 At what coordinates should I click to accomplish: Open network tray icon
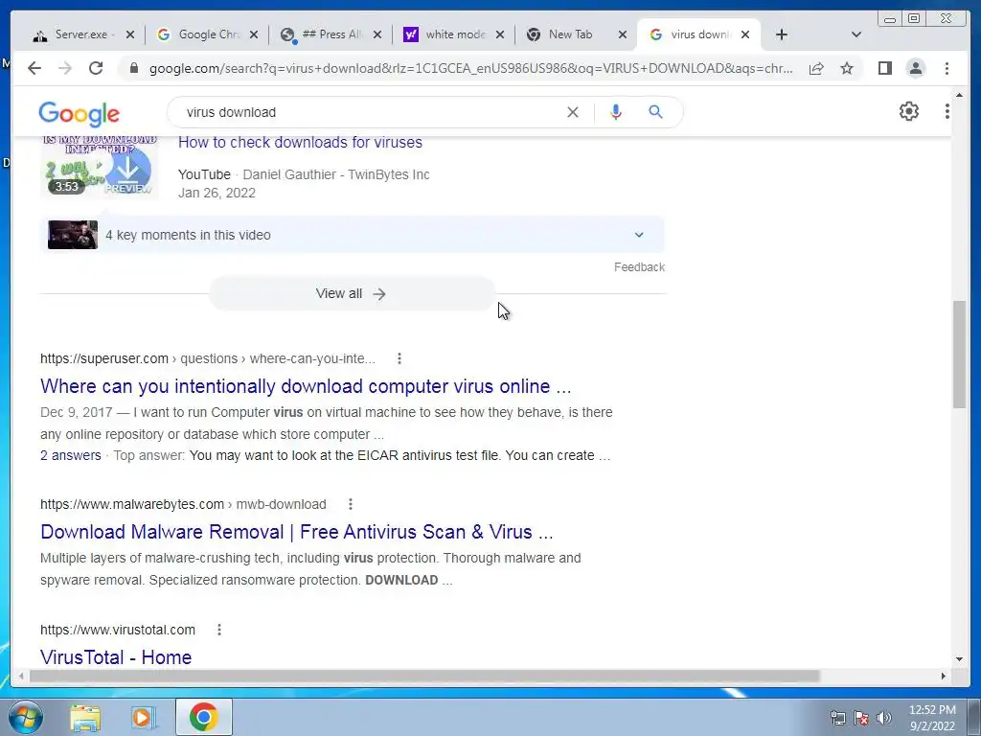pyautogui.click(x=837, y=718)
